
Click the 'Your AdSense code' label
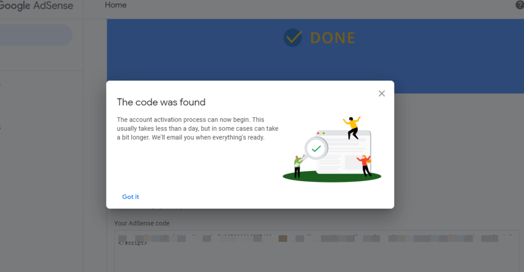[x=142, y=224]
